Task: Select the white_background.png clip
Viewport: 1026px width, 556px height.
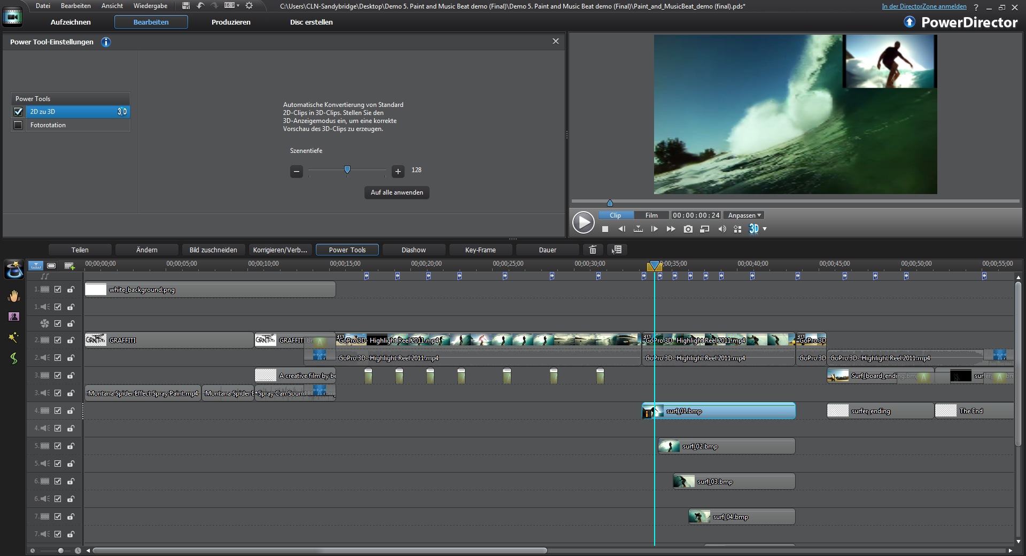Action: [x=210, y=289]
